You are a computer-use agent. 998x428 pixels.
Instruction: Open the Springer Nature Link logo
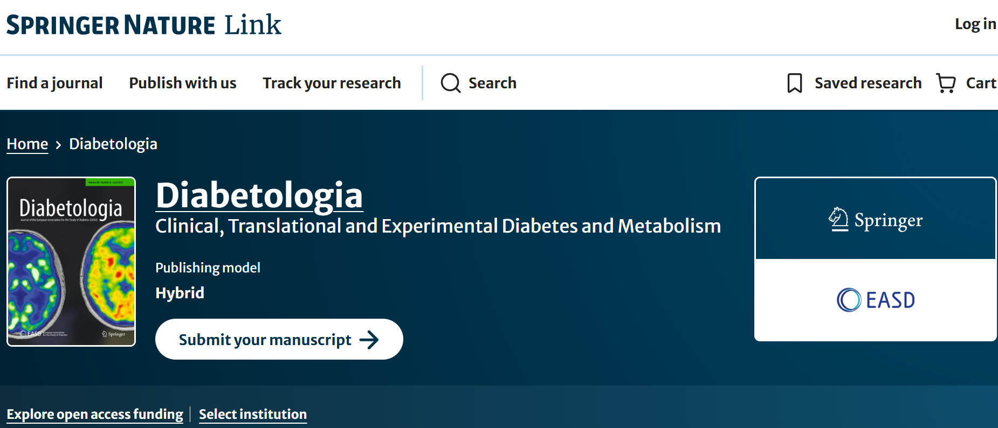pos(144,25)
